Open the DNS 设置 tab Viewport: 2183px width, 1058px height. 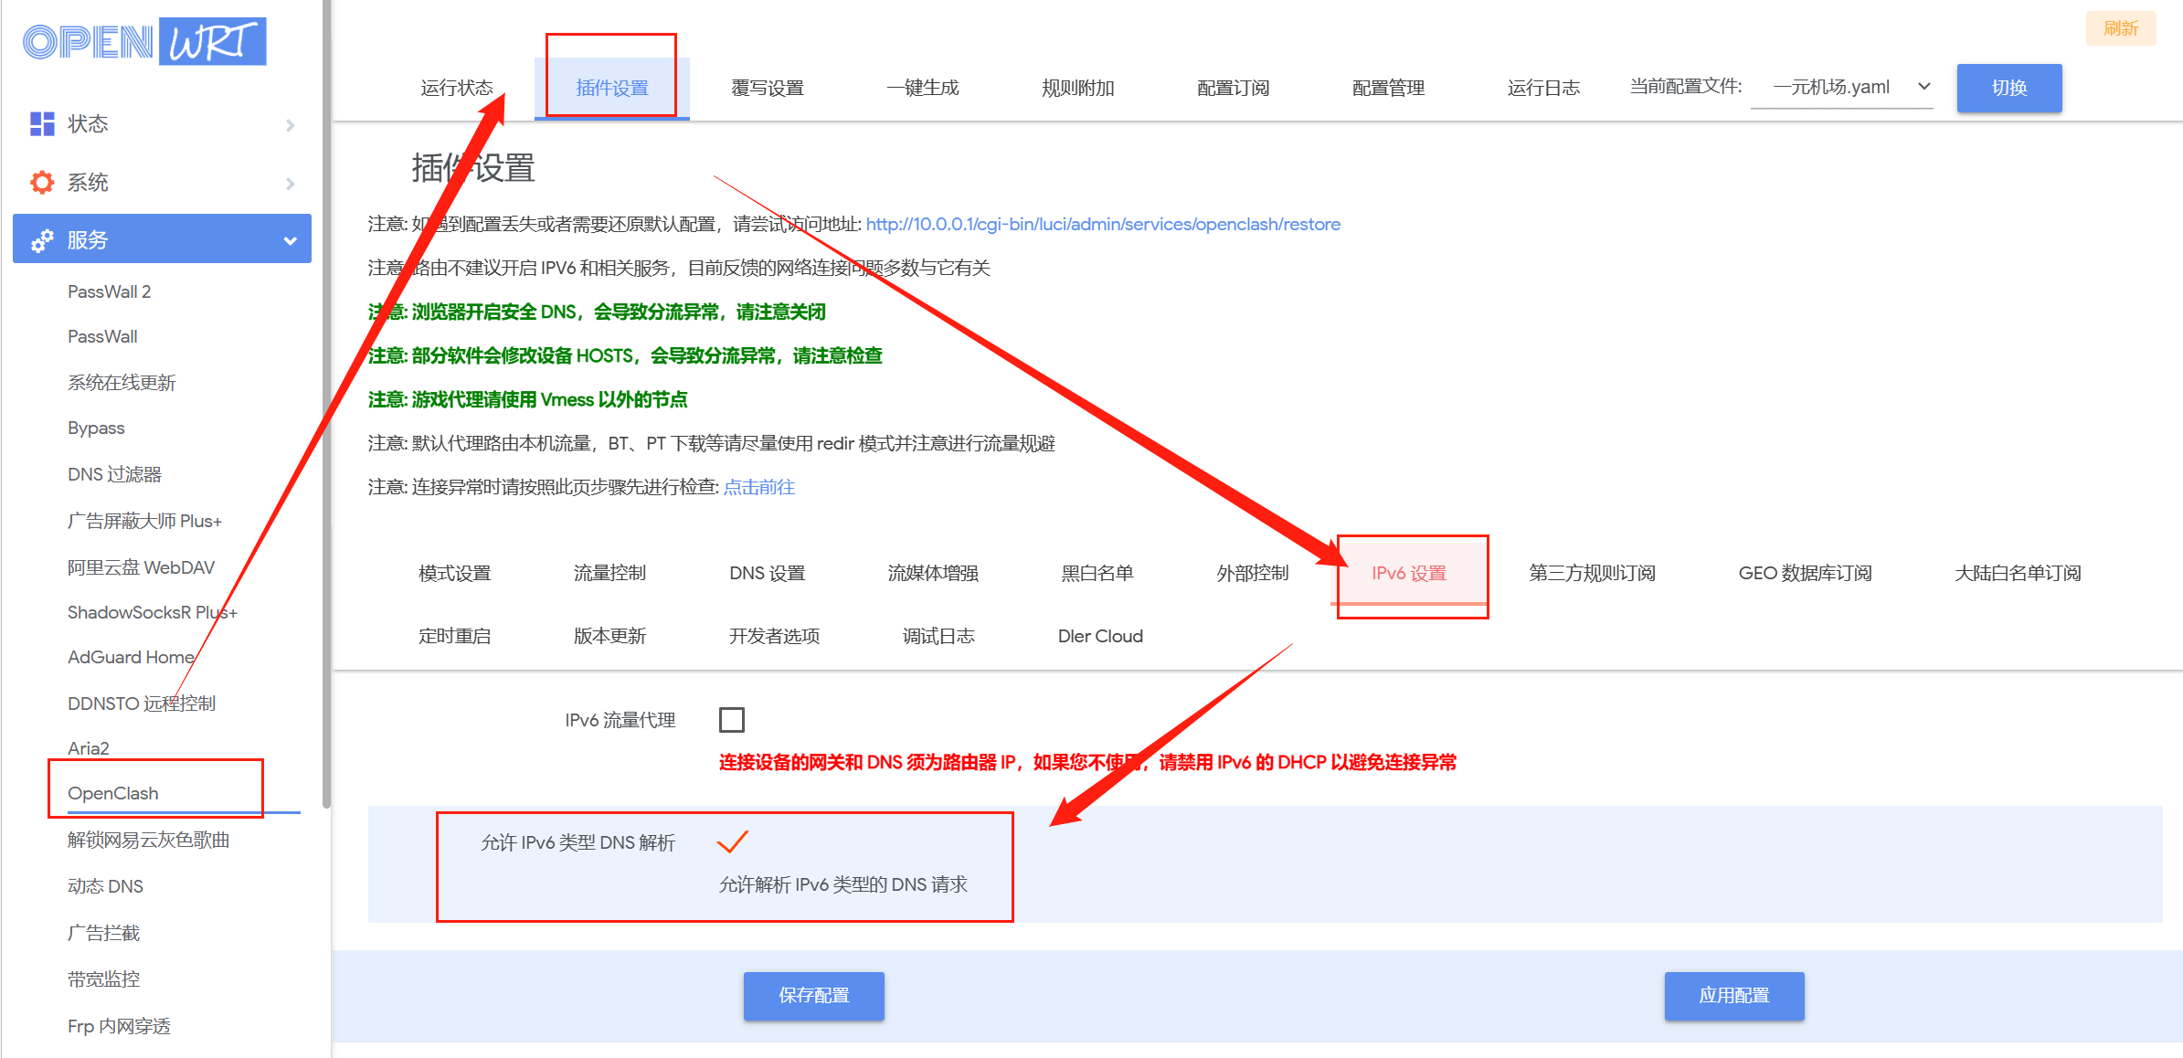767,573
